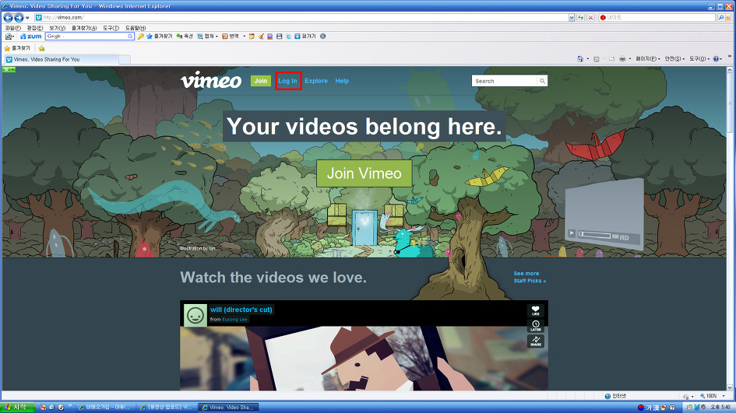Viewport: 736px width, 413px height.
Task: Refresh the page with the green arrows icon
Action: pyautogui.click(x=581, y=17)
